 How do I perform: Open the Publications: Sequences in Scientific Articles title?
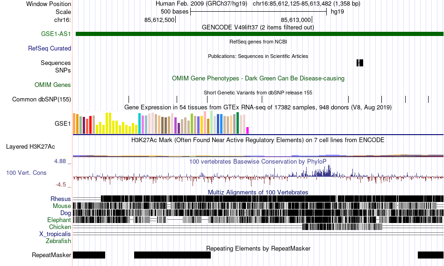258,56
